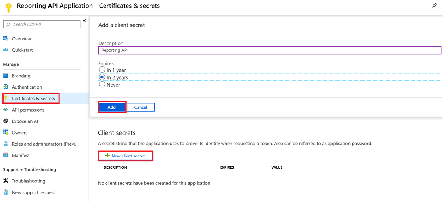443x203 pixels.
Task: Click the DESCRIPTION column header
Action: (x=115, y=167)
